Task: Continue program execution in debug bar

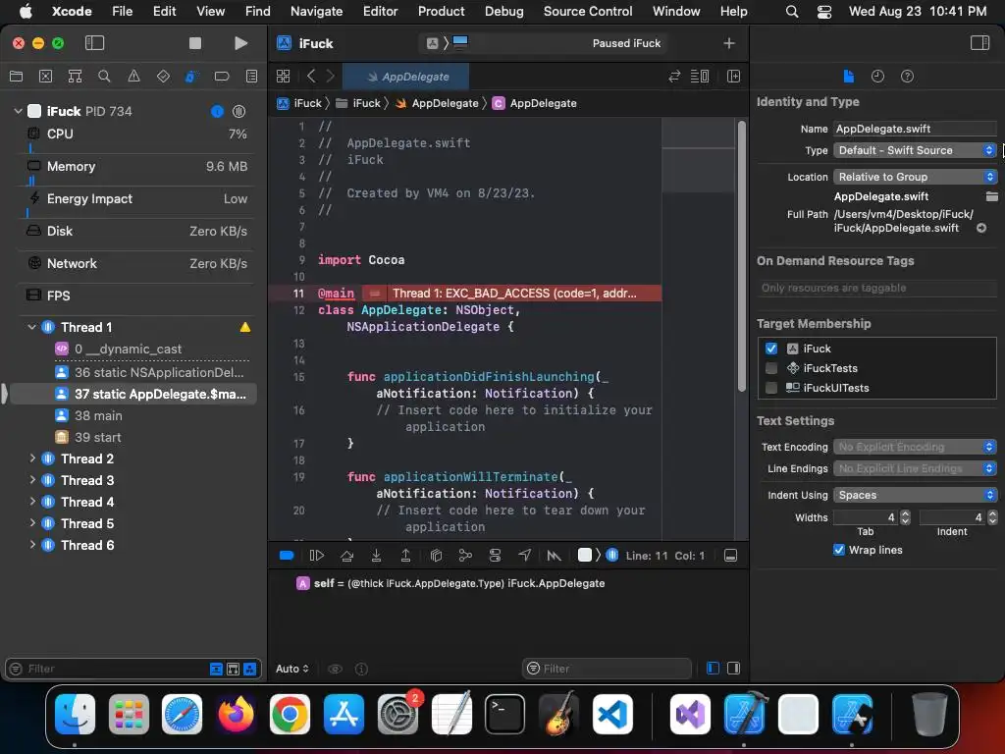Action: click(x=317, y=556)
